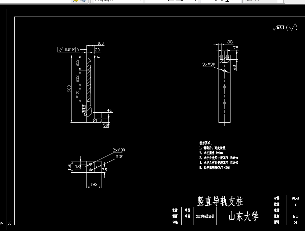Select the "材料" label cell
305x231 pixels.
coord(278,198)
